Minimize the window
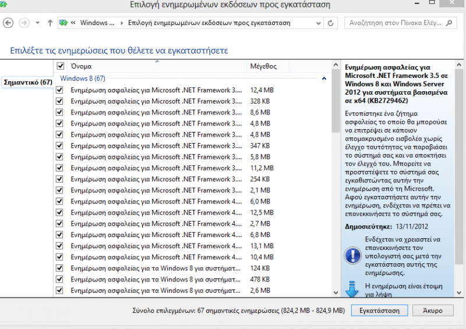 coord(417,3)
